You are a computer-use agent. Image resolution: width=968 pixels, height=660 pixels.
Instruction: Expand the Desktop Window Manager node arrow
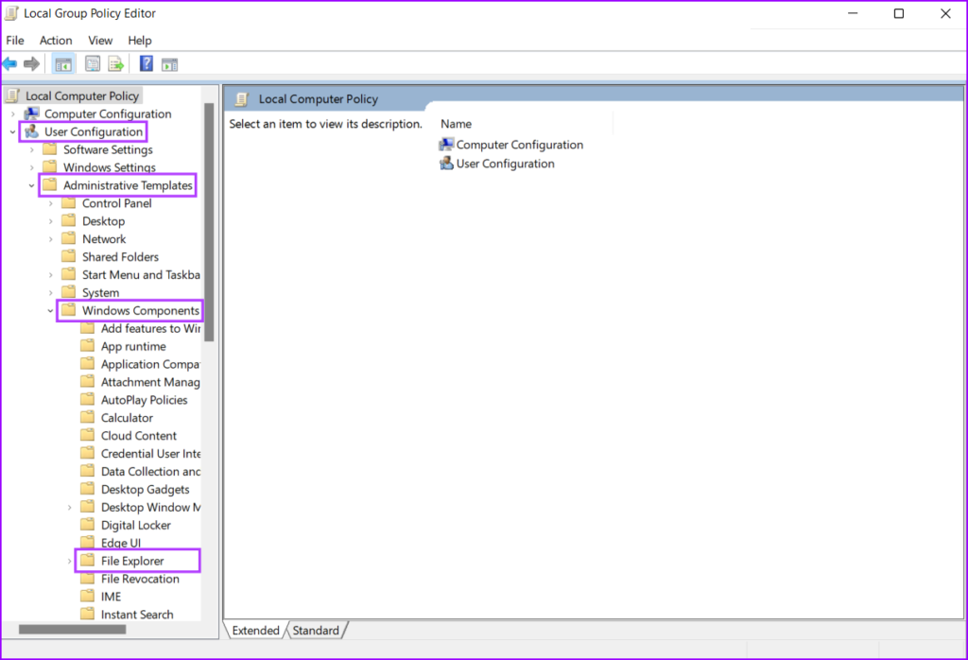(x=70, y=507)
